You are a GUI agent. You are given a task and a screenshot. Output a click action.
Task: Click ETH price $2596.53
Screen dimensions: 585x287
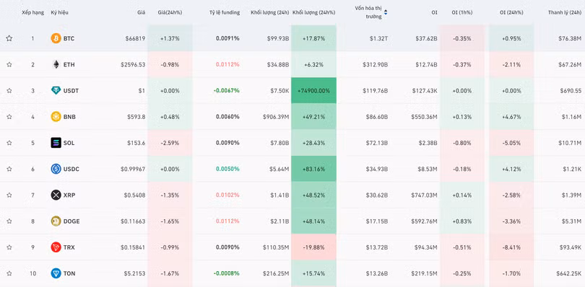133,64
